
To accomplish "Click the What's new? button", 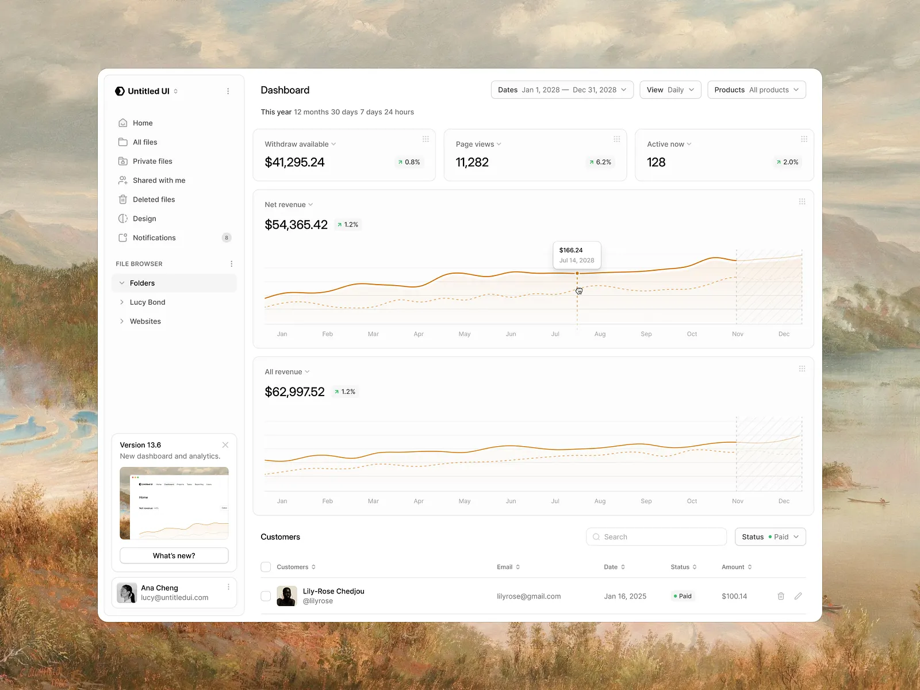I will click(x=174, y=555).
